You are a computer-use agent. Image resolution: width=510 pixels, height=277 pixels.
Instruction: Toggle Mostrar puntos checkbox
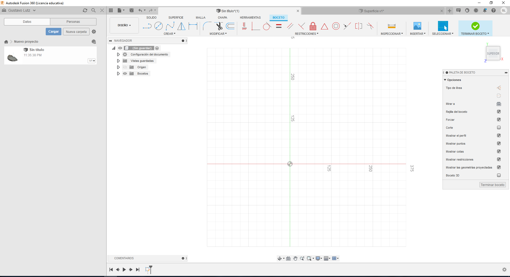pyautogui.click(x=499, y=144)
